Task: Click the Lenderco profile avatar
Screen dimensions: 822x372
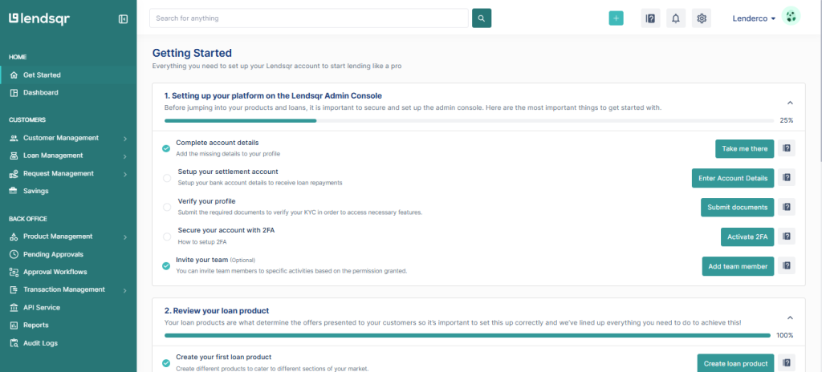Action: click(791, 16)
